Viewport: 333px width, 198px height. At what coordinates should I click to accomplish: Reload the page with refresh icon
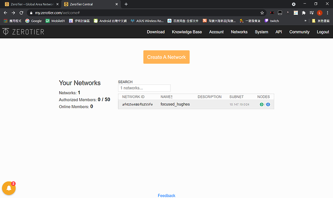[x=21, y=13]
